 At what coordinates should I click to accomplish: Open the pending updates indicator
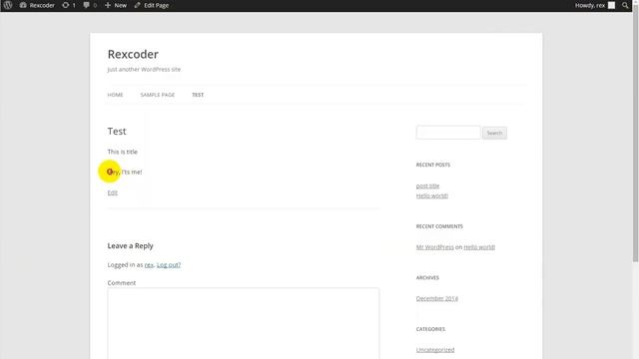tap(69, 5)
